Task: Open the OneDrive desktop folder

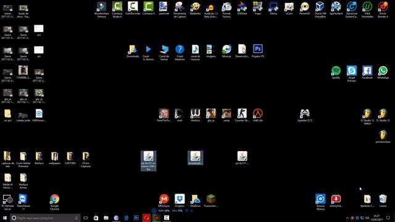Action: (x=195, y=200)
